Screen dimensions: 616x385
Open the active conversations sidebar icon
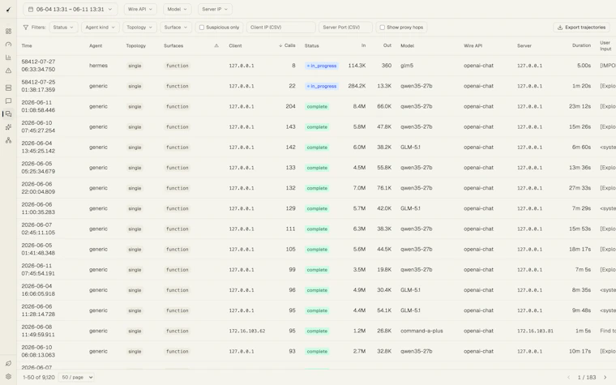(x=8, y=114)
